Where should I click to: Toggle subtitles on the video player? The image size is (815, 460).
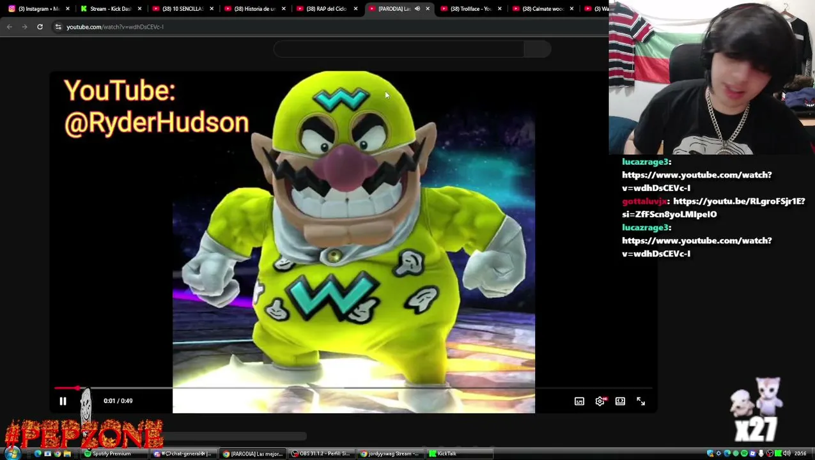click(579, 401)
